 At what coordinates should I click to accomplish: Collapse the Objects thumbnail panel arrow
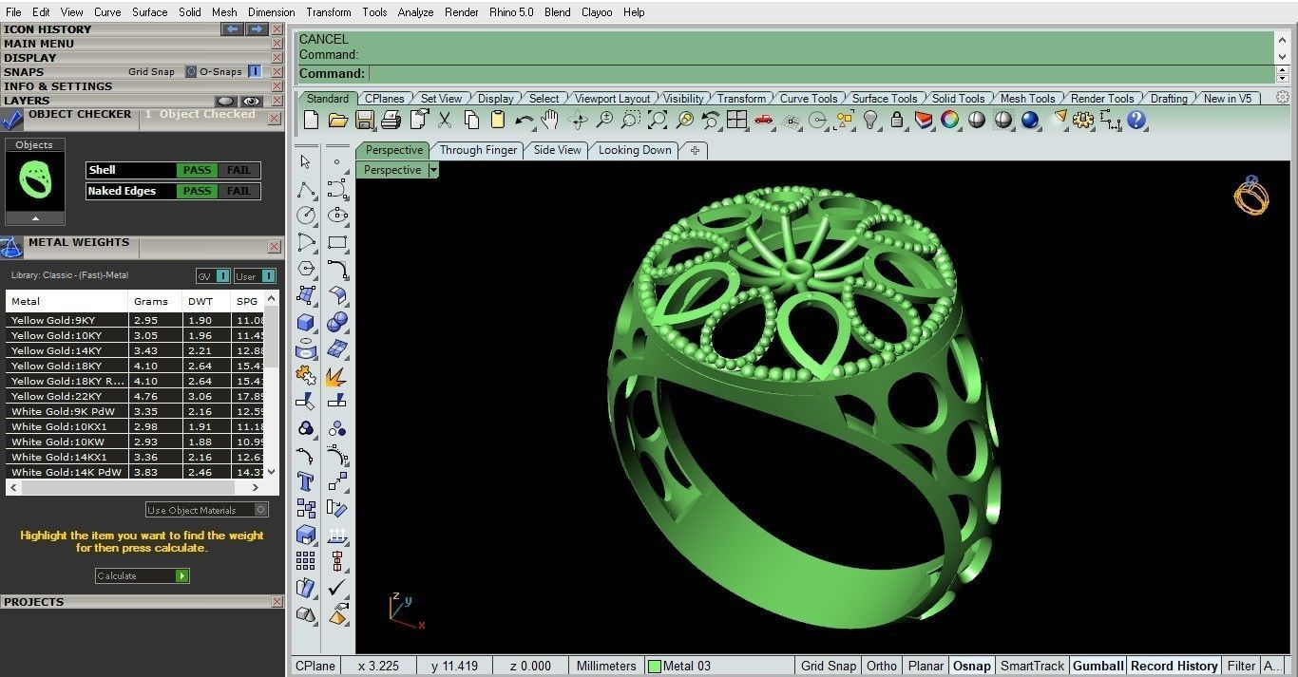point(35,218)
